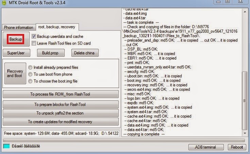This screenshot has height=154, width=250.
Task: Click To prepare blocks for FlashTool
Action: (x=61, y=104)
